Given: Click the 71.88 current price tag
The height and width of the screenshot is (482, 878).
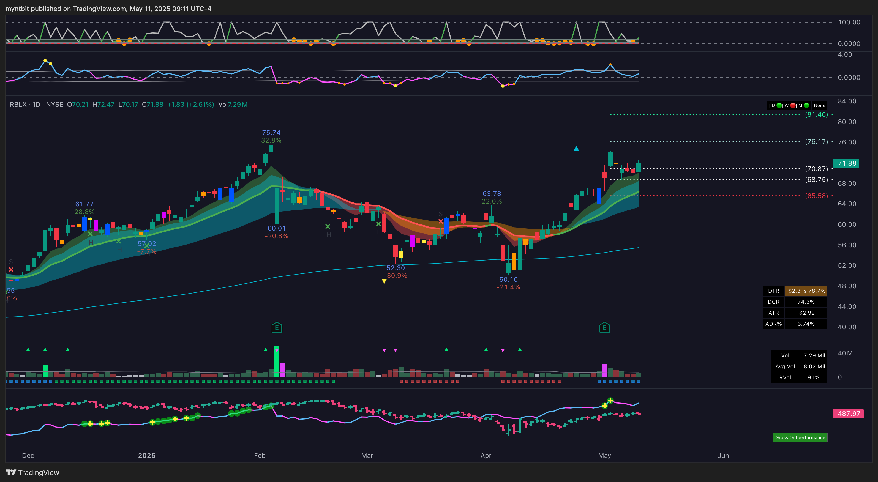Looking at the screenshot, I should pos(847,163).
